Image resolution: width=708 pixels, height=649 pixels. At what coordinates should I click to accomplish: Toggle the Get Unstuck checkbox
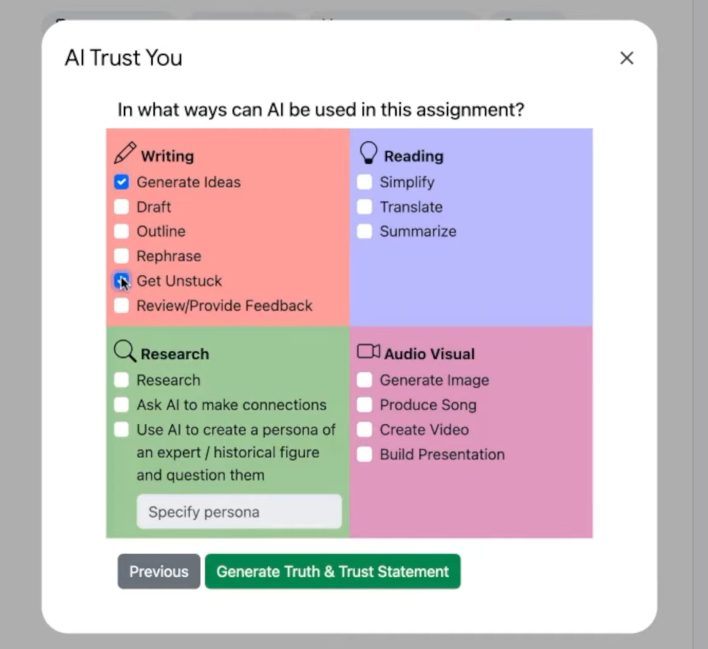[121, 281]
